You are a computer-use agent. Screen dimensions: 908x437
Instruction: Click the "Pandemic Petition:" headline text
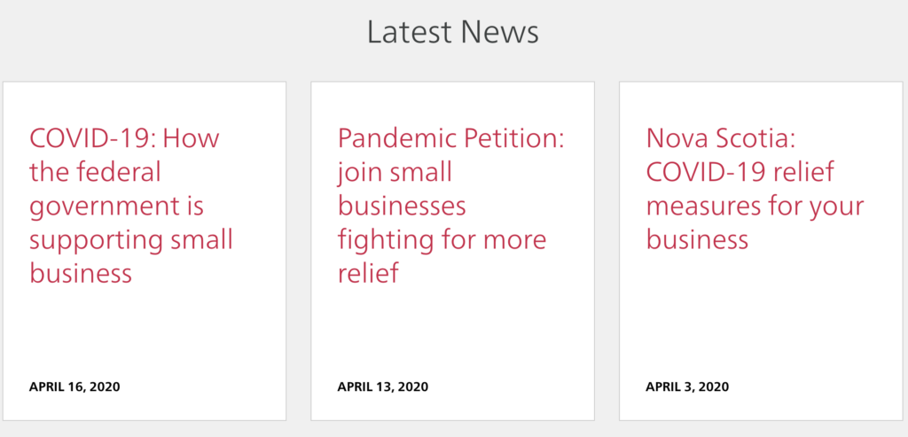450,139
